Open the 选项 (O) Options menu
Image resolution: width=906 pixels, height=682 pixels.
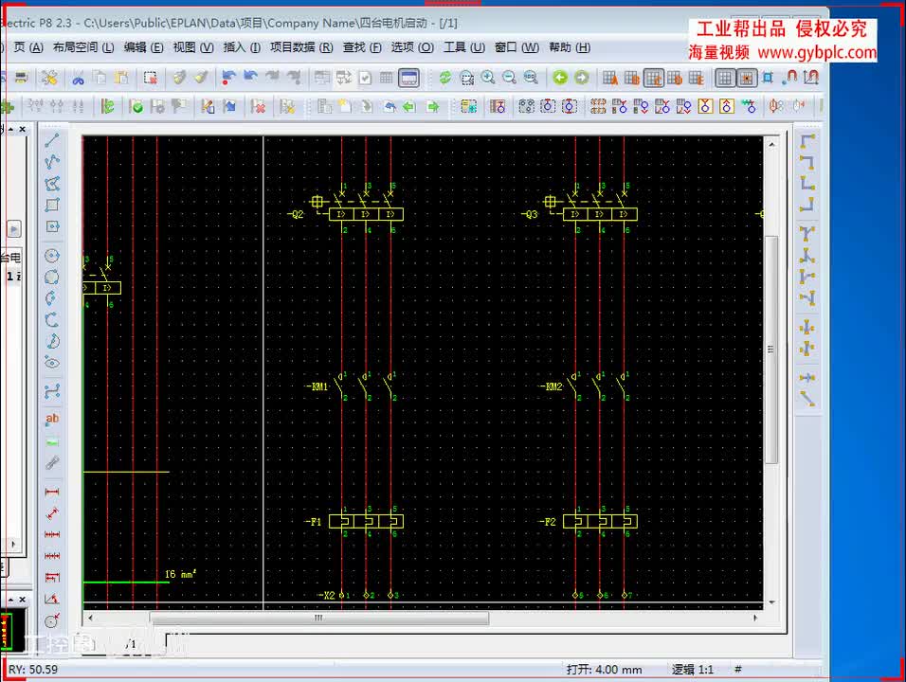412,47
